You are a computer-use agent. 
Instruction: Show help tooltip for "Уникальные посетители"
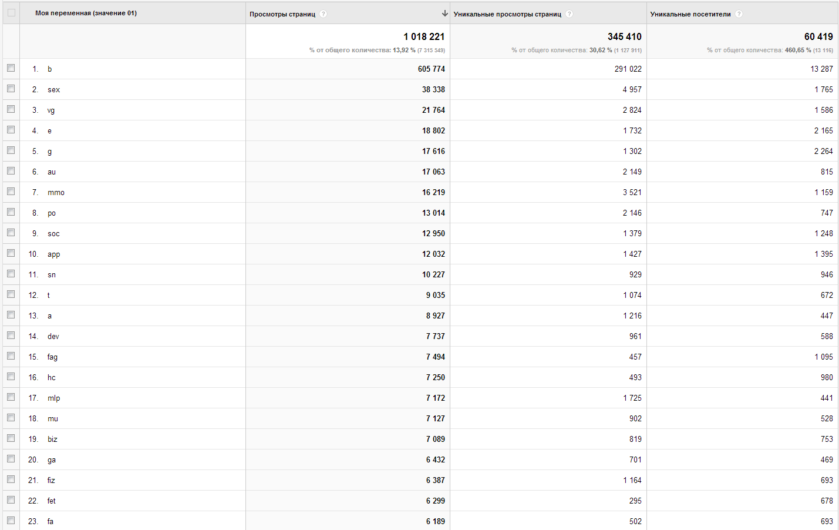click(x=739, y=14)
